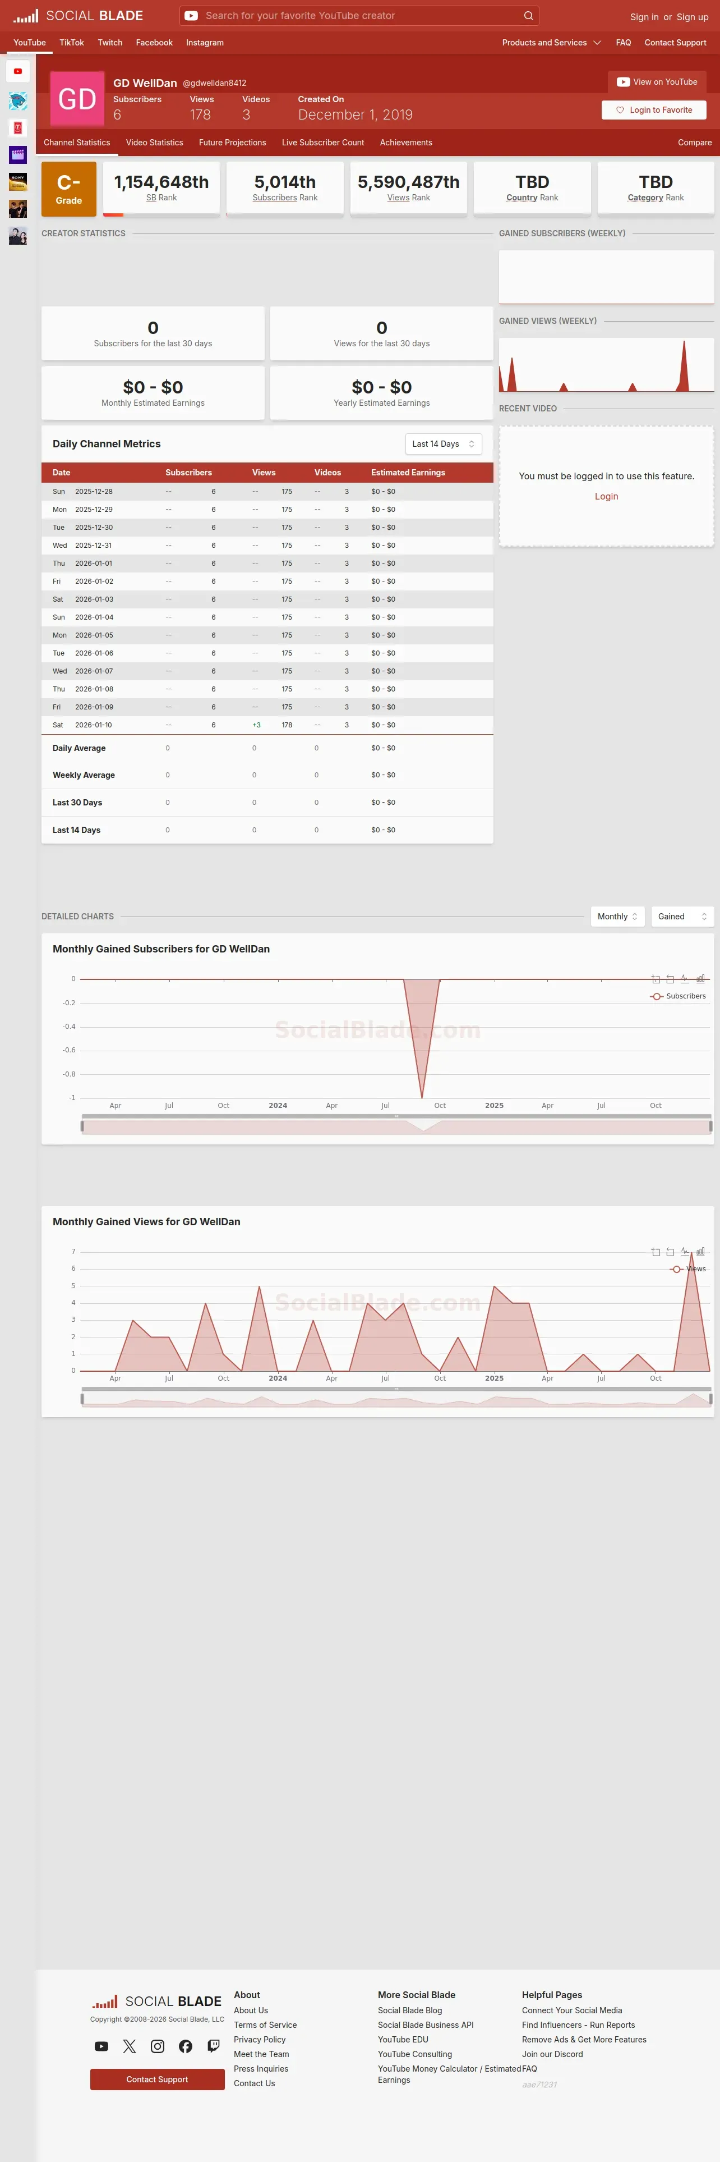Open the Social Blade Blog footer link
The height and width of the screenshot is (2162, 720).
tap(410, 2010)
